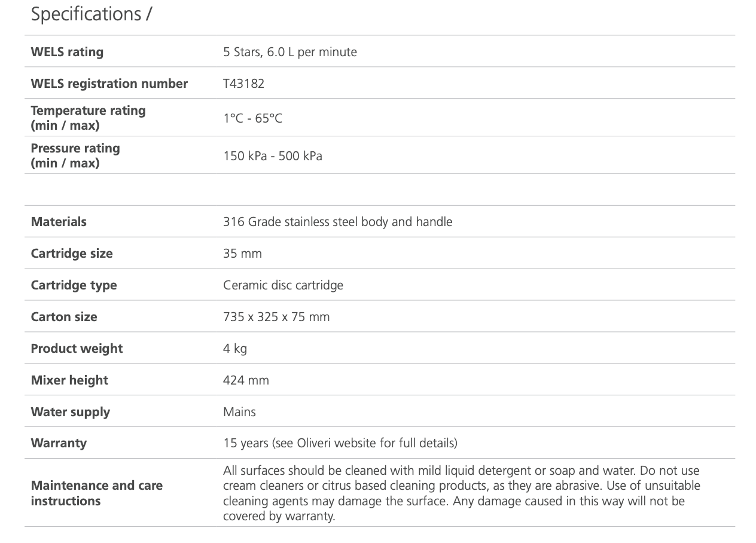Click the Materials row label
This screenshot has height=543, width=756.
(x=59, y=222)
